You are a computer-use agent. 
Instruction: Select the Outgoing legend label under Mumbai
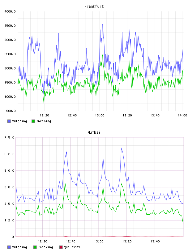[x=19, y=247]
